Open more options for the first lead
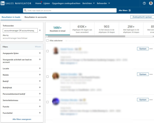The width and height of the screenshot is (154, 123). [x=151, y=49]
